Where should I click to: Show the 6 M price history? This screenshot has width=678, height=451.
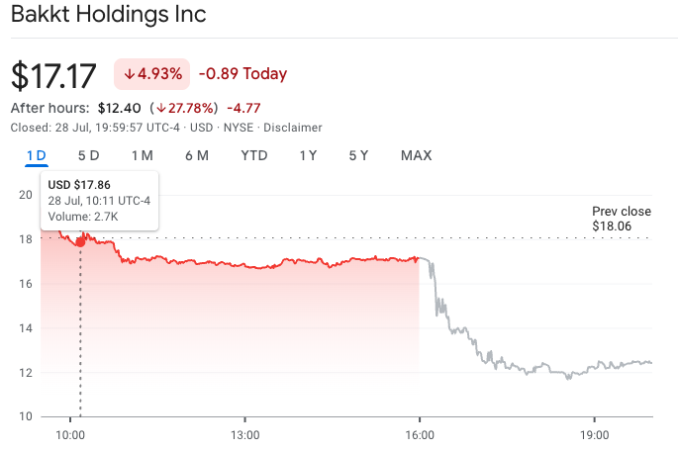196,155
